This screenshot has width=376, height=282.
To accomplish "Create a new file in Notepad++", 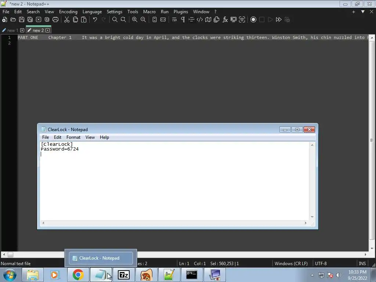I will pyautogui.click(x=4, y=20).
